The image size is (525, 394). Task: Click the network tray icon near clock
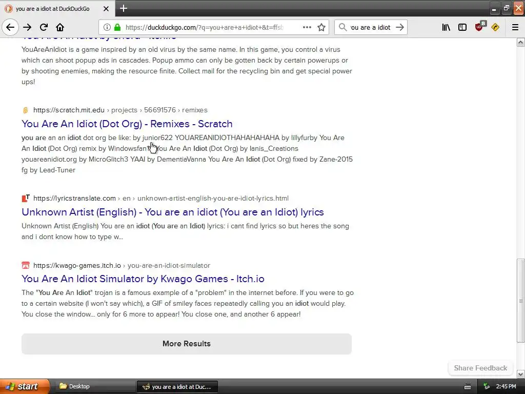tap(487, 387)
